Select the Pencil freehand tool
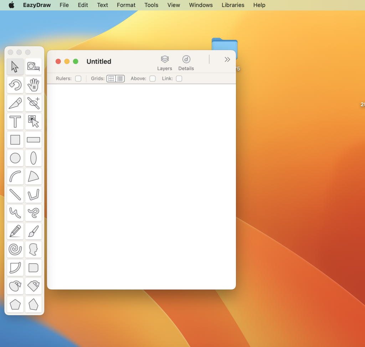 click(15, 231)
